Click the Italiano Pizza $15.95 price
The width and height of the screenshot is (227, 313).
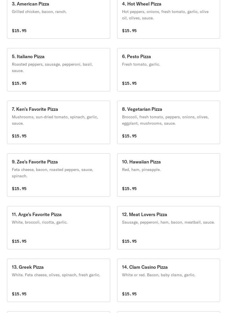(x=19, y=83)
